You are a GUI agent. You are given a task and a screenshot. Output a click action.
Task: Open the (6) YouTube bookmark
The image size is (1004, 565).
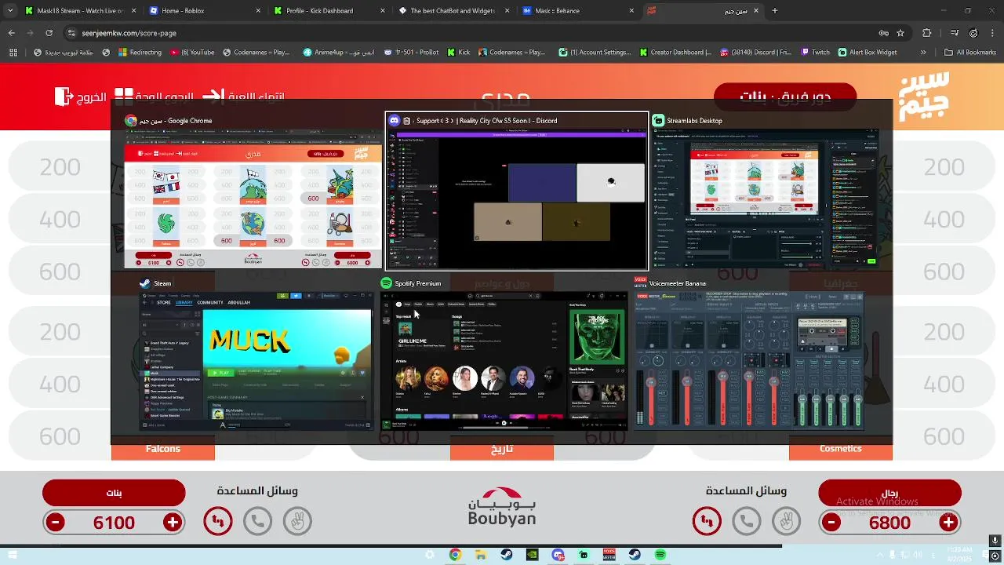[191, 53]
